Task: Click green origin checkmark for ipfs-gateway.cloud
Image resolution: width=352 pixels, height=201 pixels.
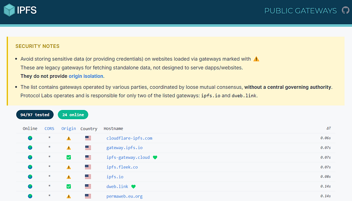Action: (x=69, y=157)
